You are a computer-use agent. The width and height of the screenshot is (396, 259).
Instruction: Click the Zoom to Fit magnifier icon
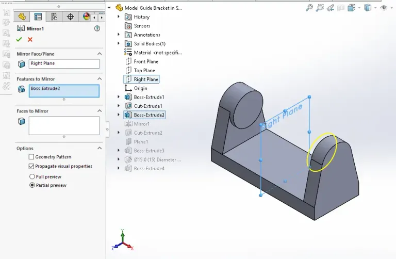coord(309,8)
